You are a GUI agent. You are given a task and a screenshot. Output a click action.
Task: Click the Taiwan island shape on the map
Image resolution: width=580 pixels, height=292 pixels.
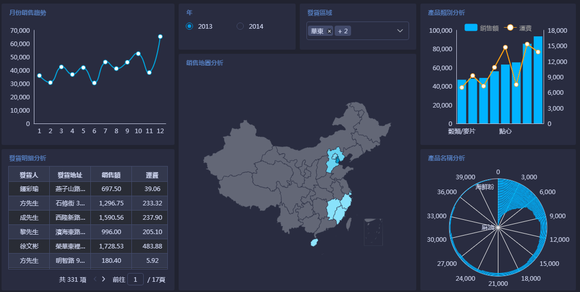coord(350,223)
